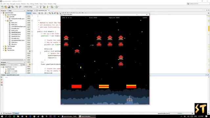Select Enemy.java in Projects tree

[14, 30]
